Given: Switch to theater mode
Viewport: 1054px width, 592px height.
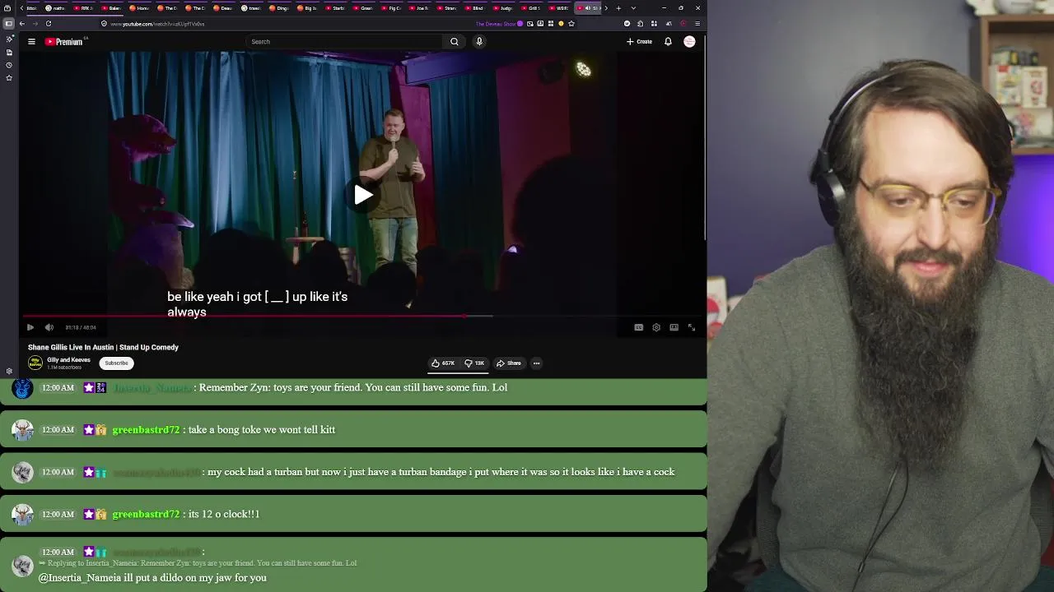Looking at the screenshot, I should coord(674,327).
